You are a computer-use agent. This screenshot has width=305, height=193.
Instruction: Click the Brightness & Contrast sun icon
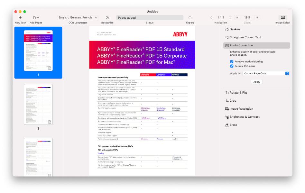(227, 117)
